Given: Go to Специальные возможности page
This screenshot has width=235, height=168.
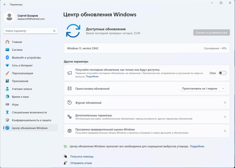Looking at the screenshot, I should click(31, 112).
